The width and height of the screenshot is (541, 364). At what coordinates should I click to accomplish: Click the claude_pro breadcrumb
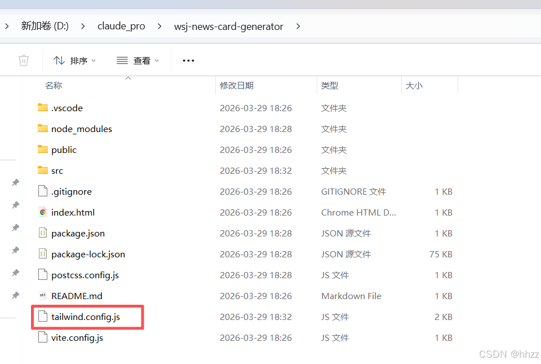121,26
